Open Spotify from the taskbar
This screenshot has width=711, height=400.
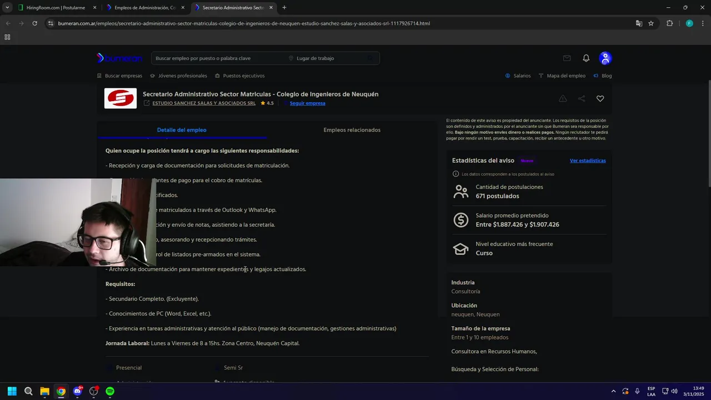tap(110, 391)
